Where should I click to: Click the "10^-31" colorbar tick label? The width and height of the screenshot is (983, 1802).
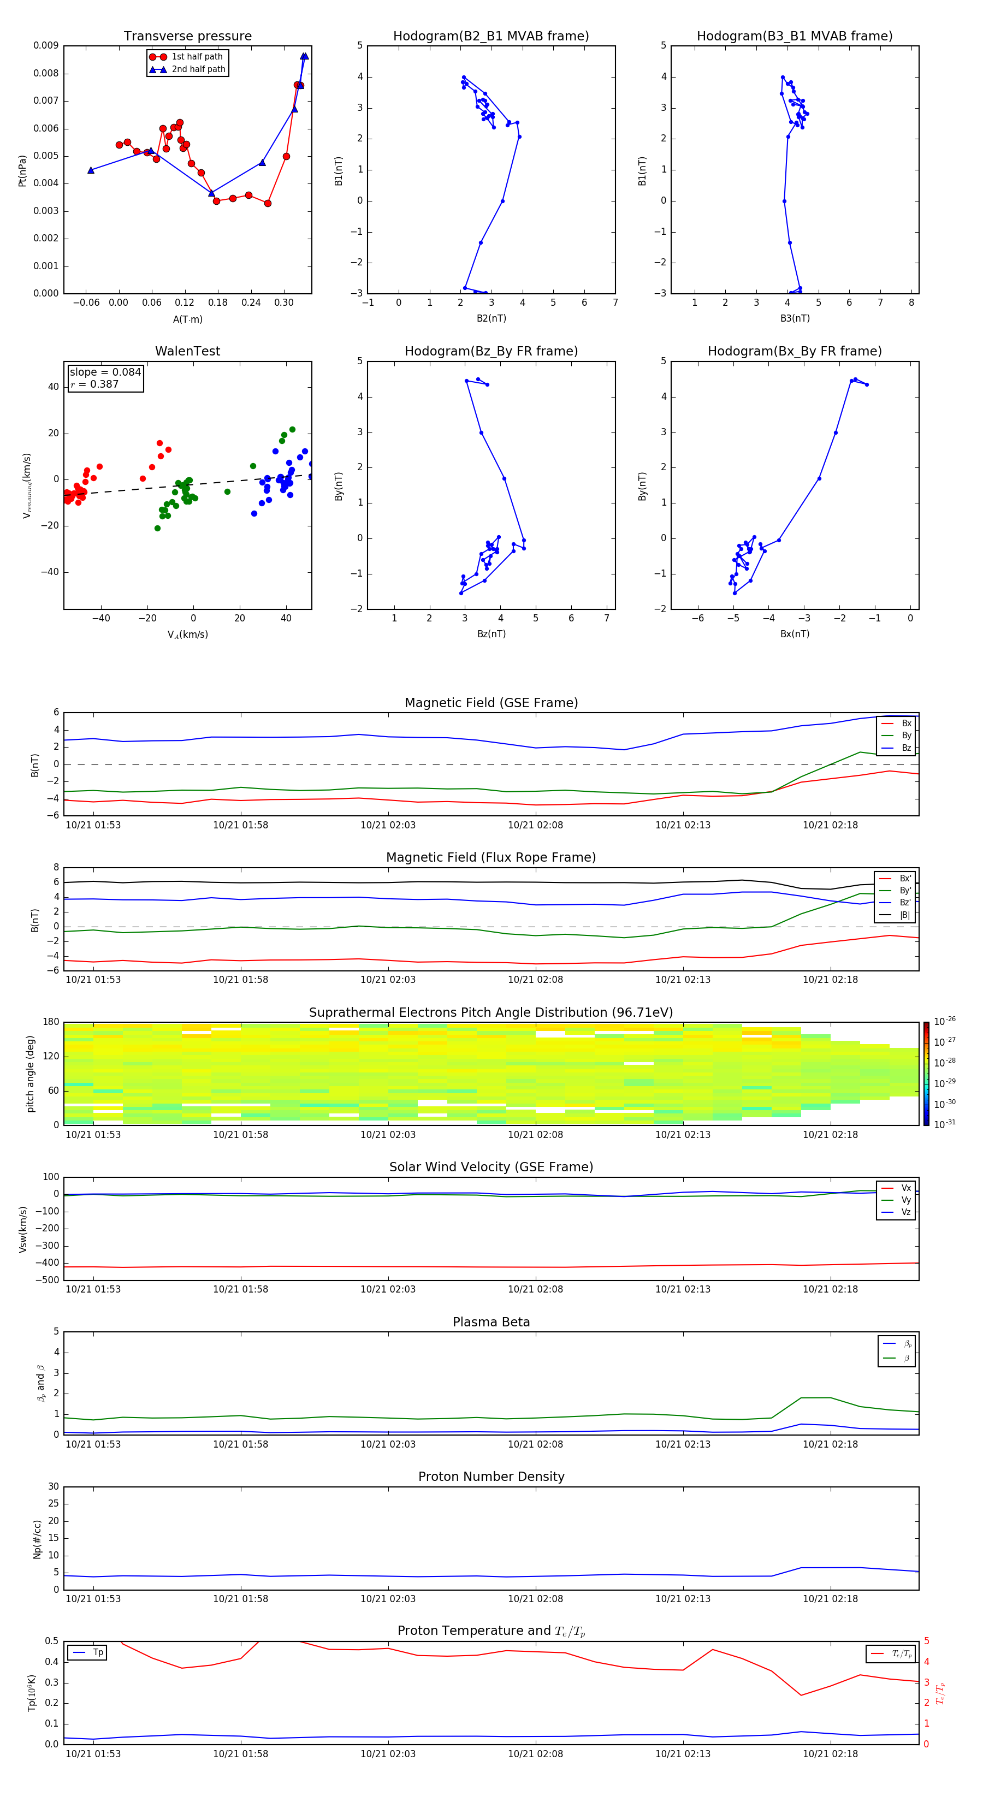tap(945, 1124)
